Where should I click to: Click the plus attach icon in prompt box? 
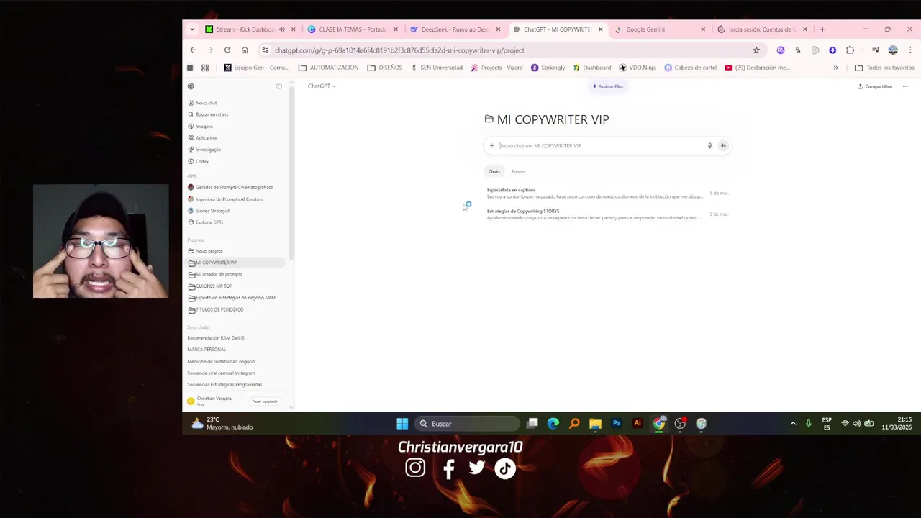click(x=492, y=145)
